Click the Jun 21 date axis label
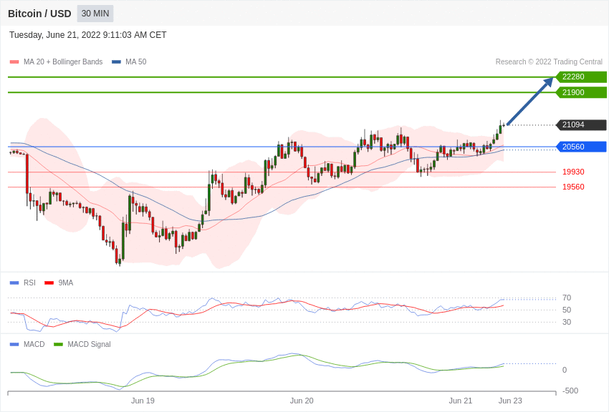 460,401
